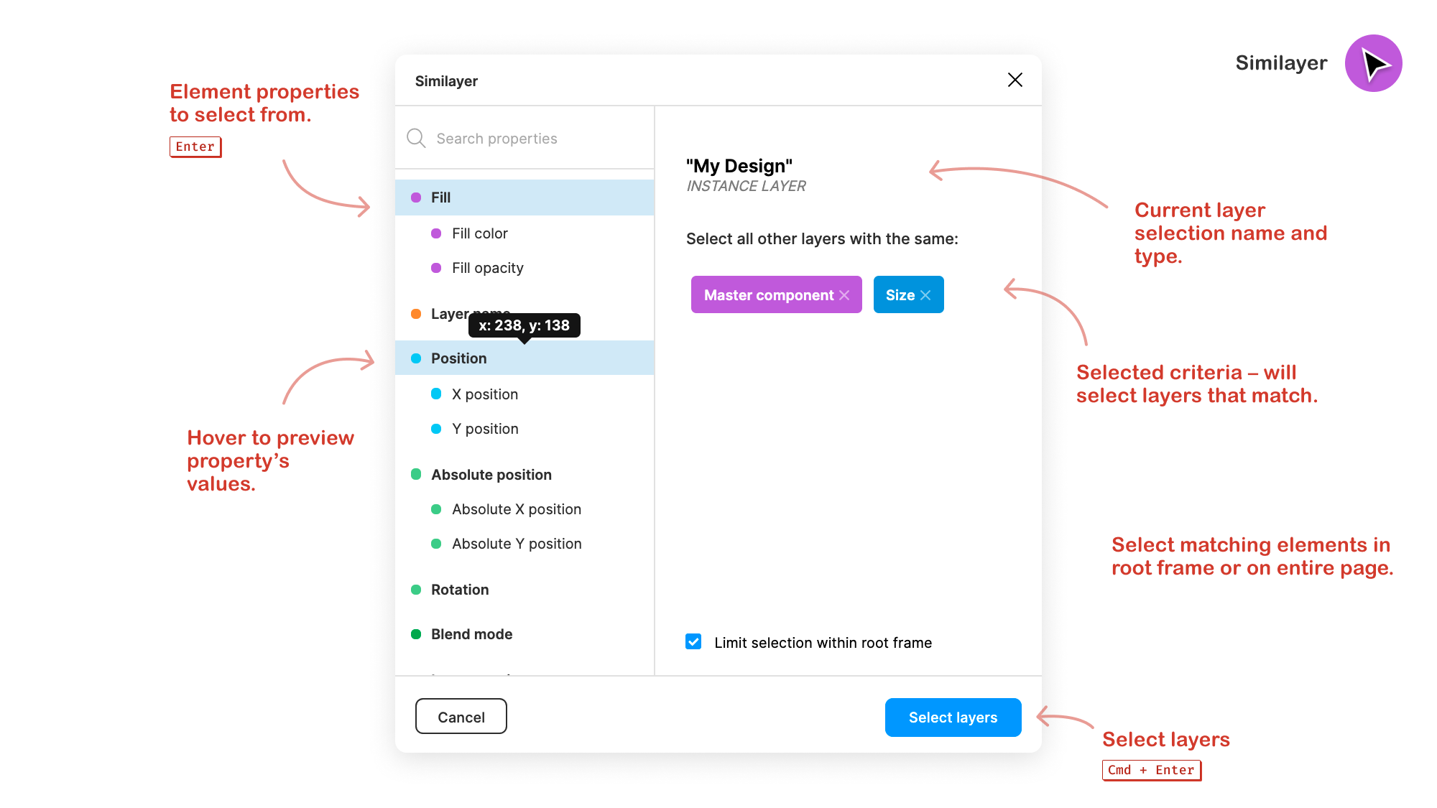
Task: Select the Fill opacity property
Action: pyautogui.click(x=487, y=267)
